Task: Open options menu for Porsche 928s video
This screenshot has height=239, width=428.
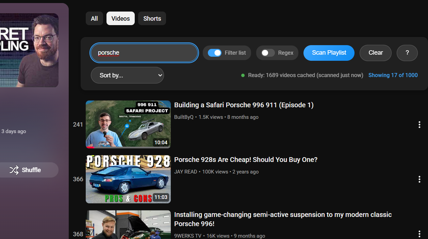Action: click(x=419, y=179)
